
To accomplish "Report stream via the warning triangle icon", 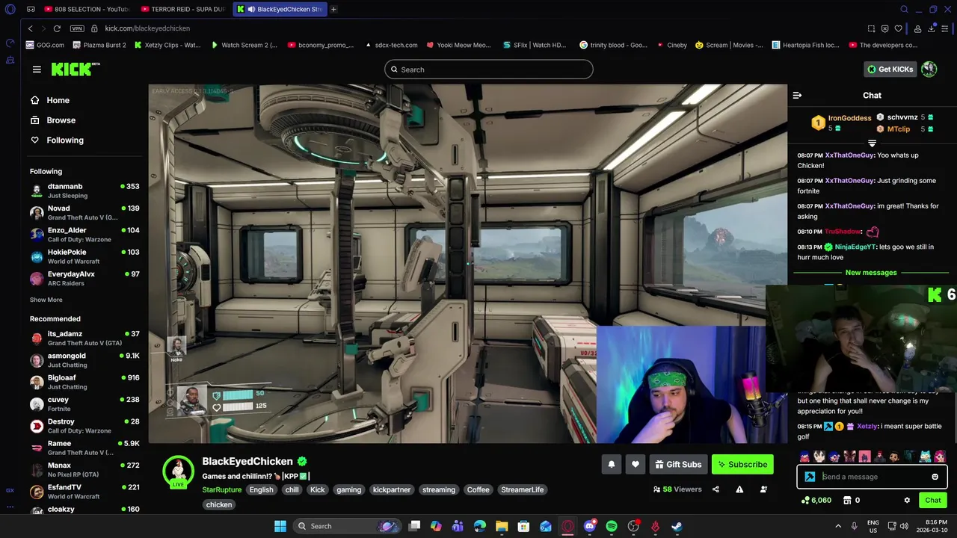I will pos(739,489).
